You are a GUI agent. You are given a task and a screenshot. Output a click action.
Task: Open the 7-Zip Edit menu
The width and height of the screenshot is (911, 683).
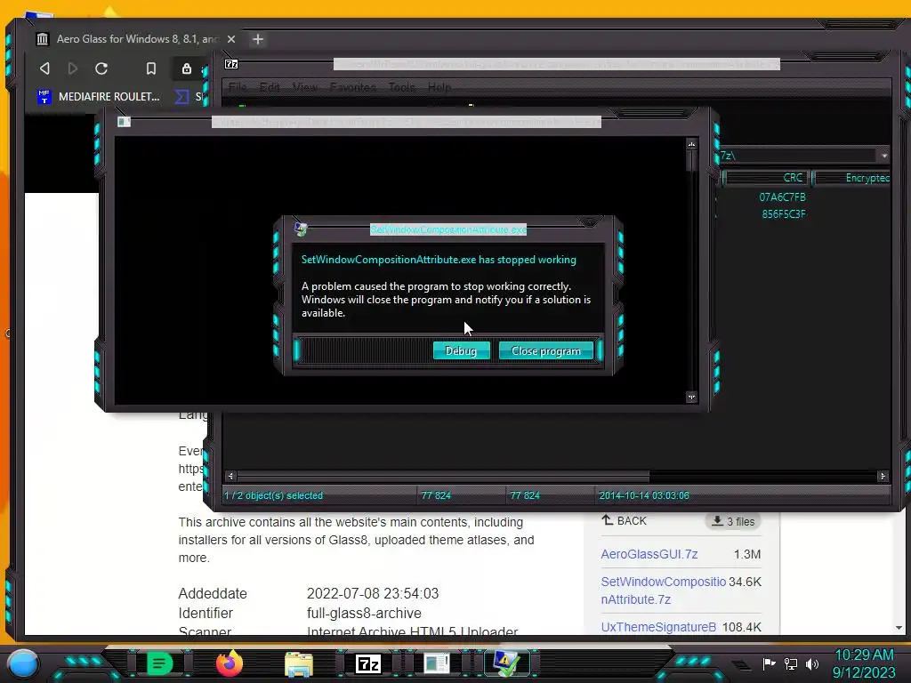click(x=270, y=87)
